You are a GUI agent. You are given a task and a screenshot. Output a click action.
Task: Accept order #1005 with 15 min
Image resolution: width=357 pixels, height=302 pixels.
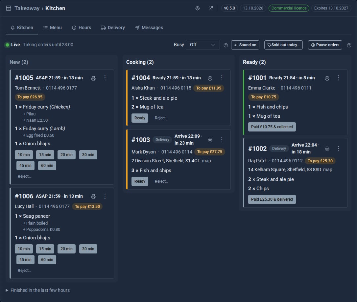(45, 155)
